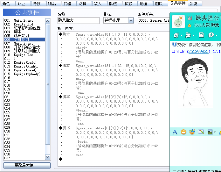The image size is (221, 172).
Task: Select event 001: Main Event
Action: click(24, 20)
